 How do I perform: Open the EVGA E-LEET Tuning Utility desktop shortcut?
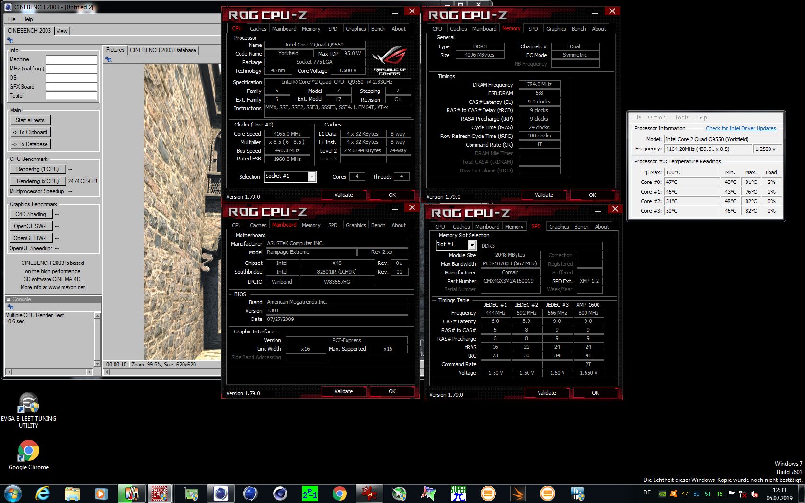(28, 410)
